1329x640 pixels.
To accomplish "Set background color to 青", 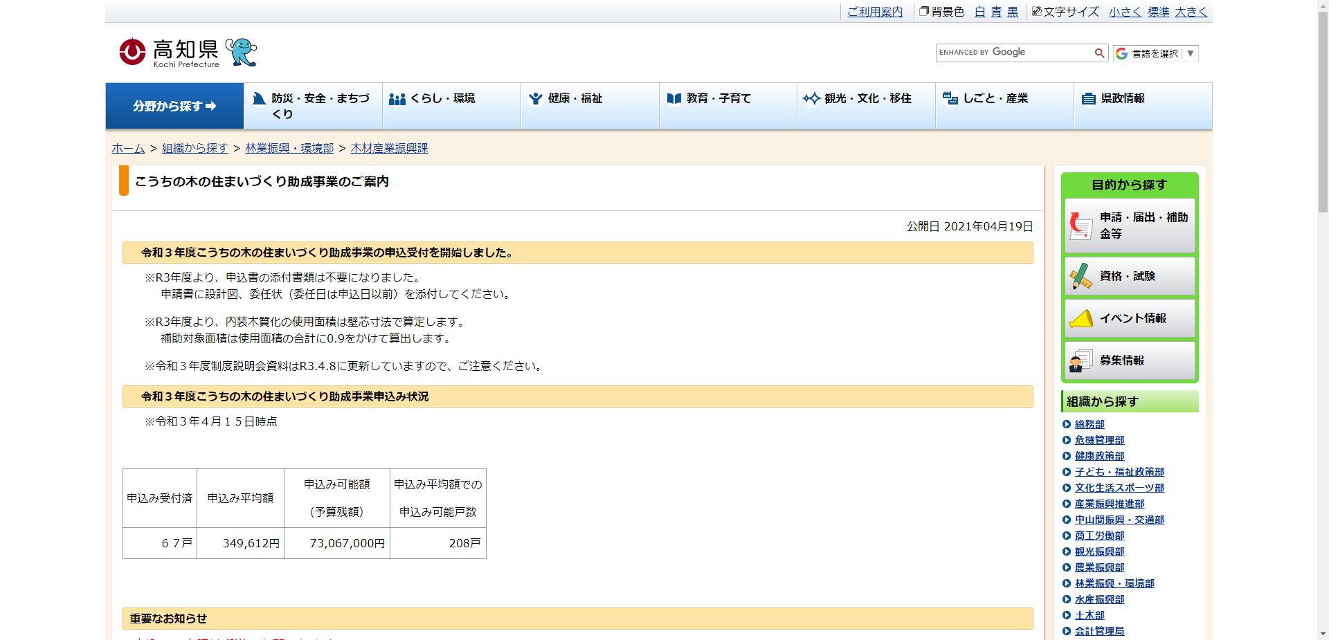I will (x=997, y=11).
